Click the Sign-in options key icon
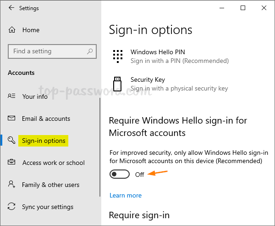 [12, 141]
